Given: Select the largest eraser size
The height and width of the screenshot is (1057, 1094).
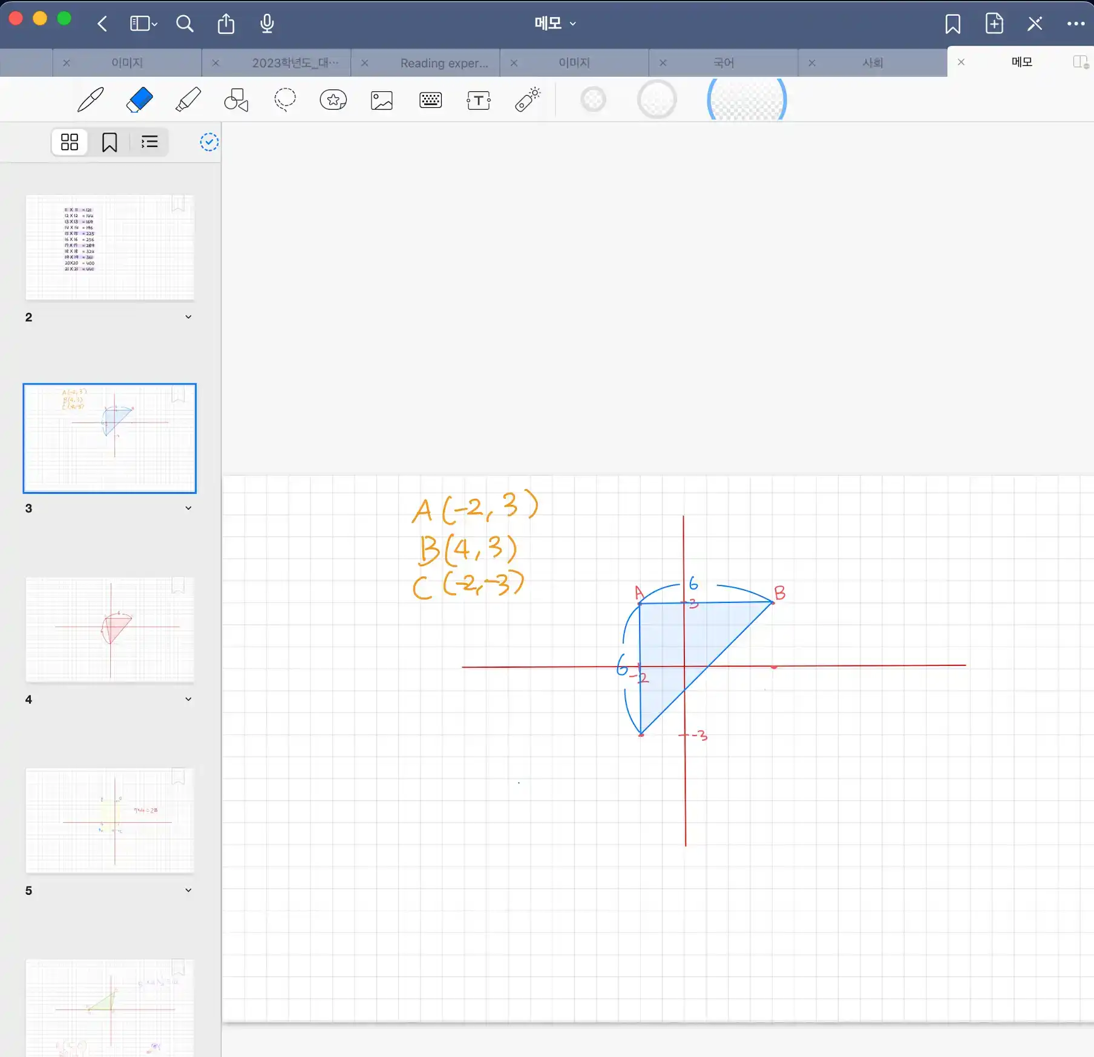Looking at the screenshot, I should pyautogui.click(x=747, y=100).
